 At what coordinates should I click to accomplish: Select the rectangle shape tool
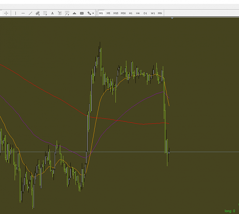click(82, 13)
